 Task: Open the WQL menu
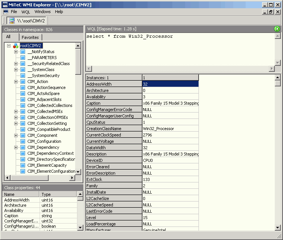(x=26, y=12)
